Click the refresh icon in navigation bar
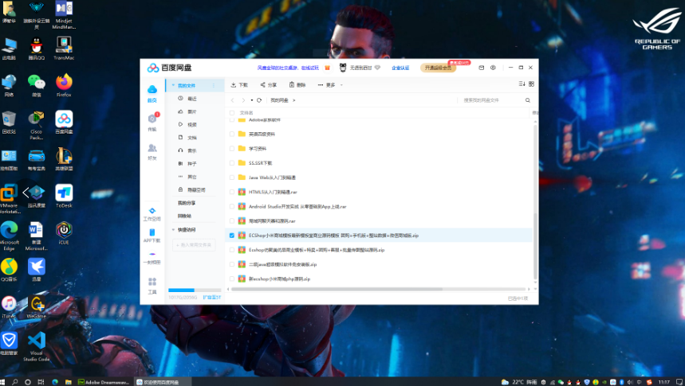Screen dimensions: 685x386 point(259,100)
